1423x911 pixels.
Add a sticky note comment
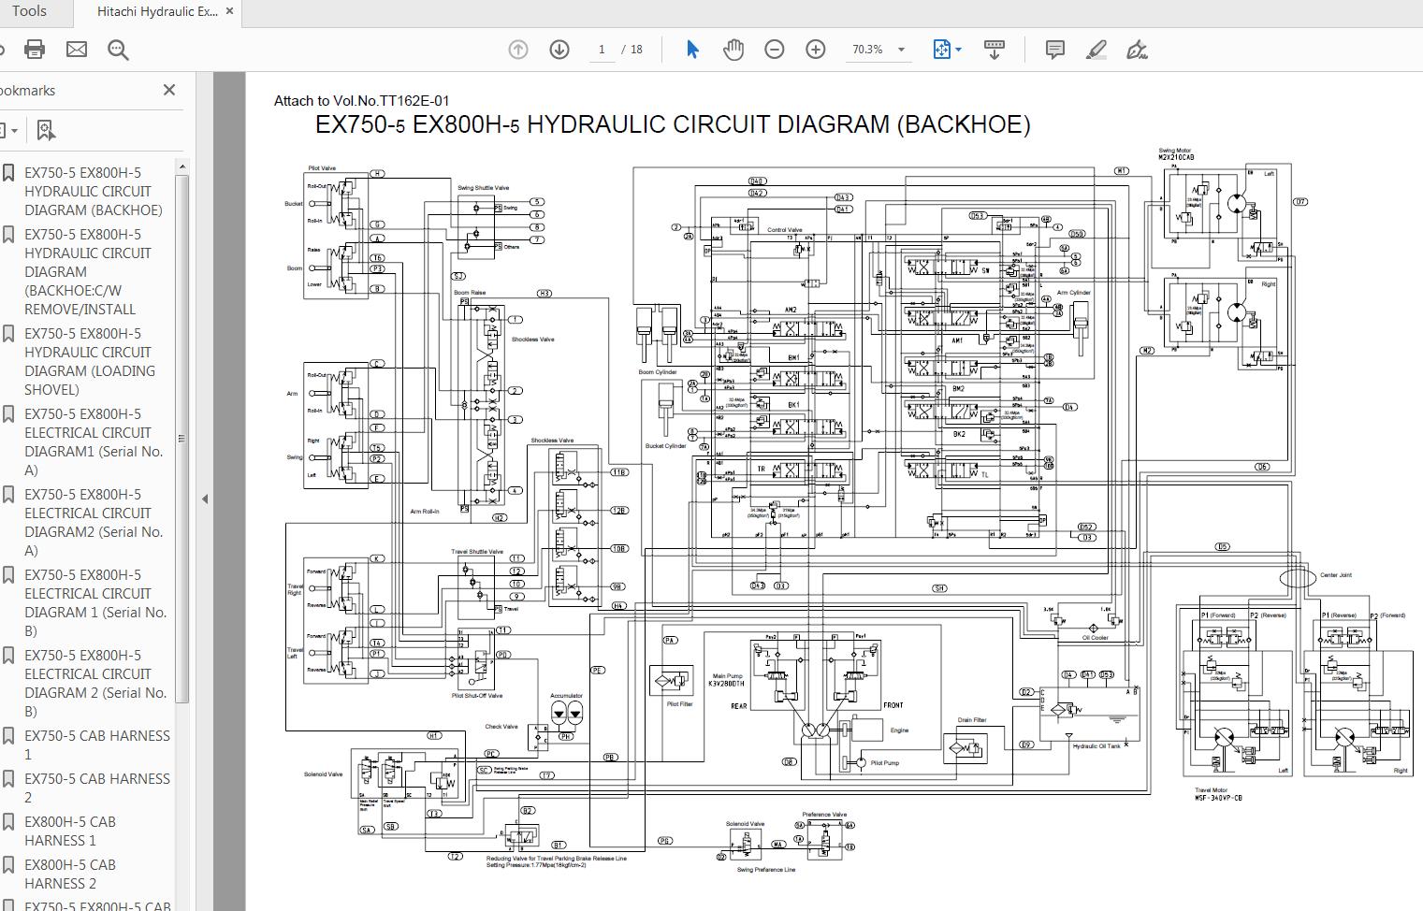pos(1055,50)
